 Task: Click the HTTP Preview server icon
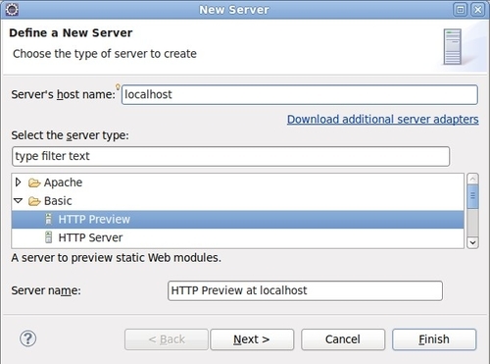48,219
